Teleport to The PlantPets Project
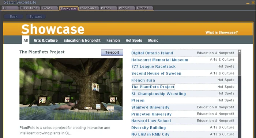This screenshot has width=256, height=138. tap(112, 52)
